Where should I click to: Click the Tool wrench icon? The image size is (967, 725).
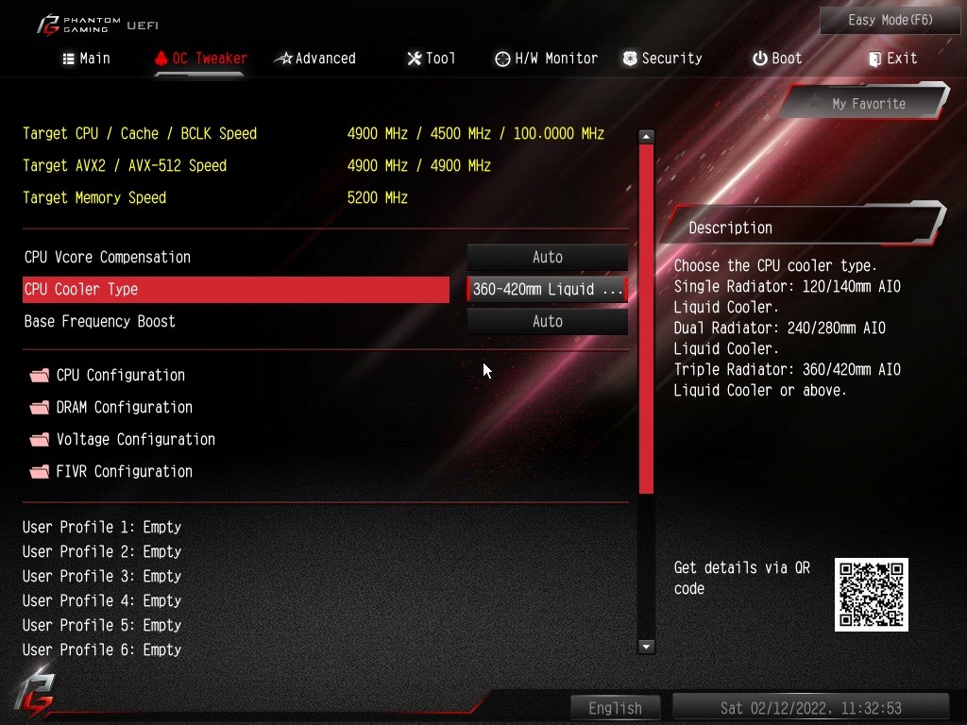(415, 59)
